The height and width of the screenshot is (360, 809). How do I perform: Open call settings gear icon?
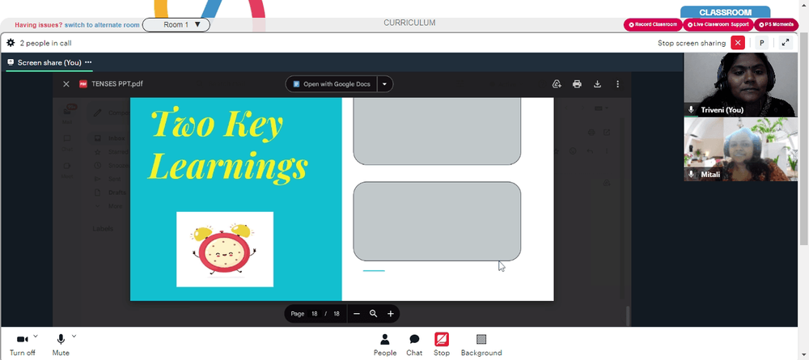(x=11, y=43)
